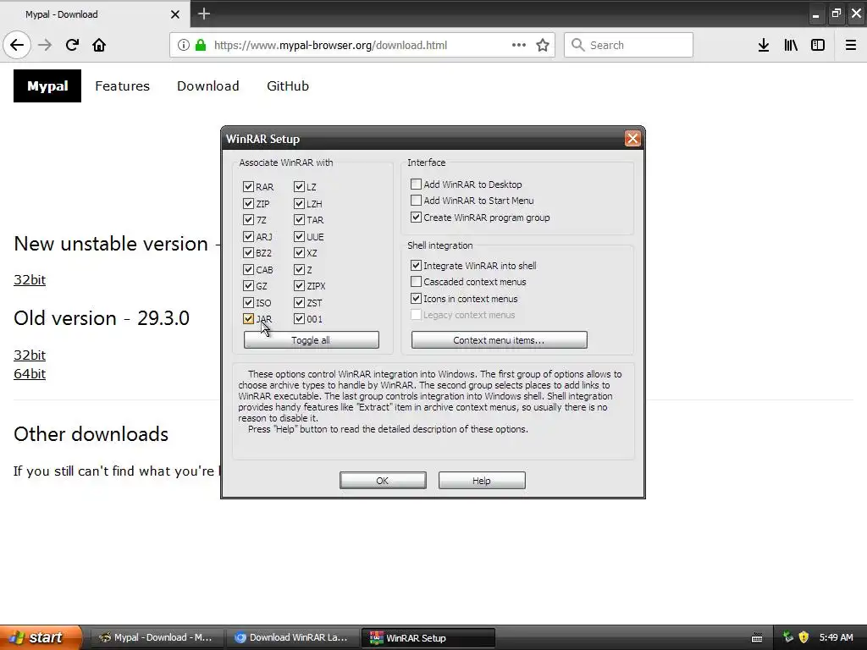Viewport: 867px width, 650px height.
Task: Open the browser hamburger menu
Action: pos(850,45)
